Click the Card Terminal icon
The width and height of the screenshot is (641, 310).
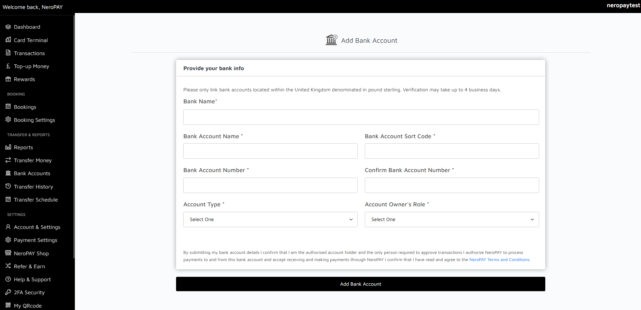click(8, 40)
